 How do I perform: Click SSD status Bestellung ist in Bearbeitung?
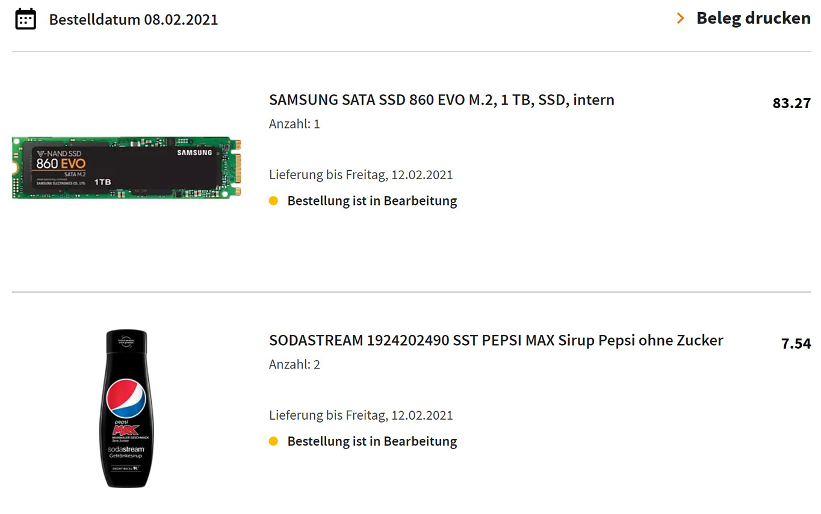pos(372,201)
